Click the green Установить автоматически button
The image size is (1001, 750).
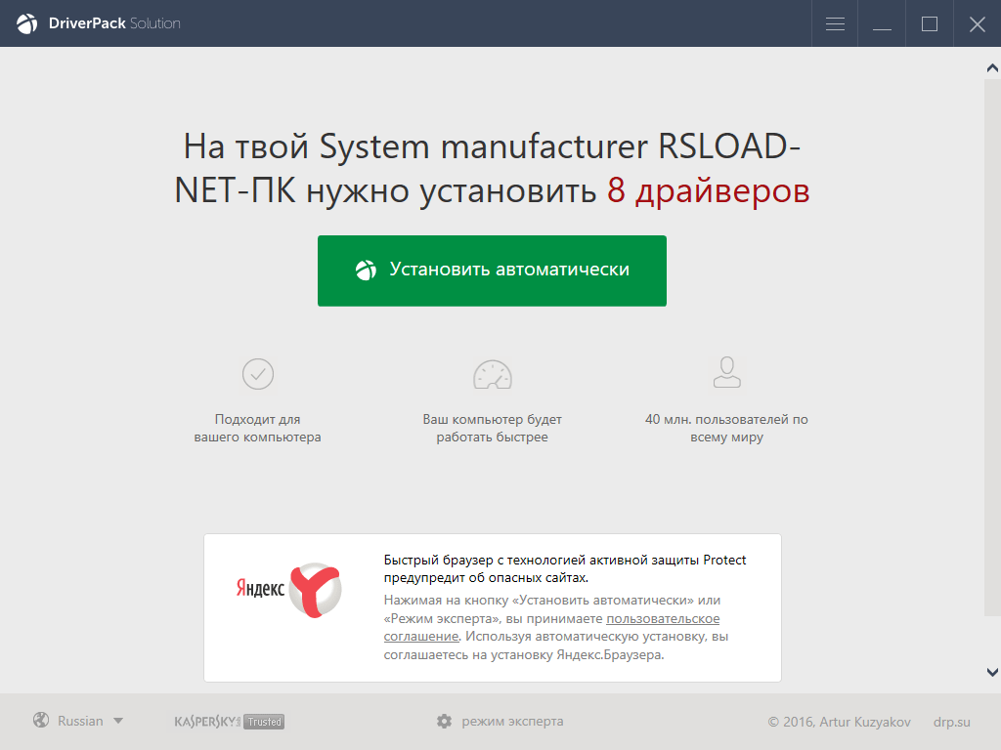point(492,271)
